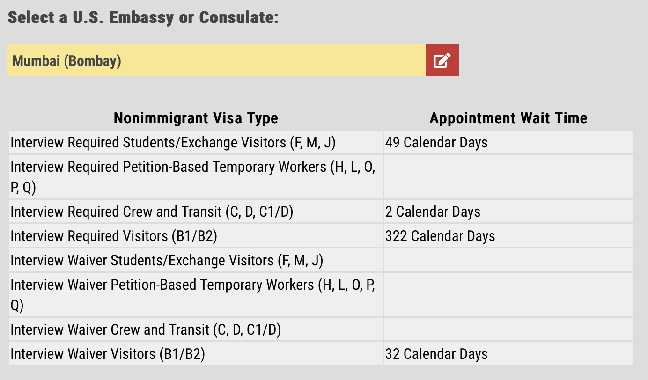This screenshot has width=648, height=380.
Task: Click the Nonimmigrant Visa Type column header
Action: 196,118
